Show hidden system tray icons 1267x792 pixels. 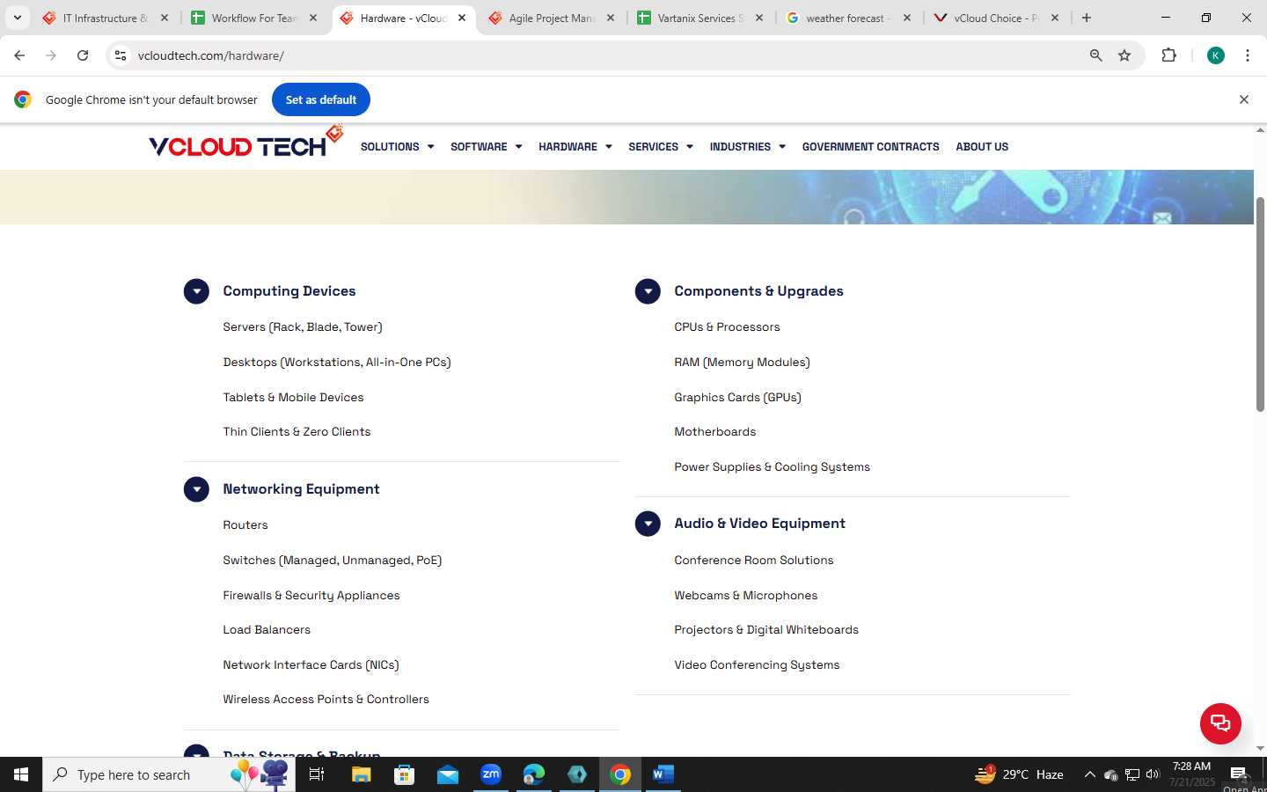(x=1089, y=774)
